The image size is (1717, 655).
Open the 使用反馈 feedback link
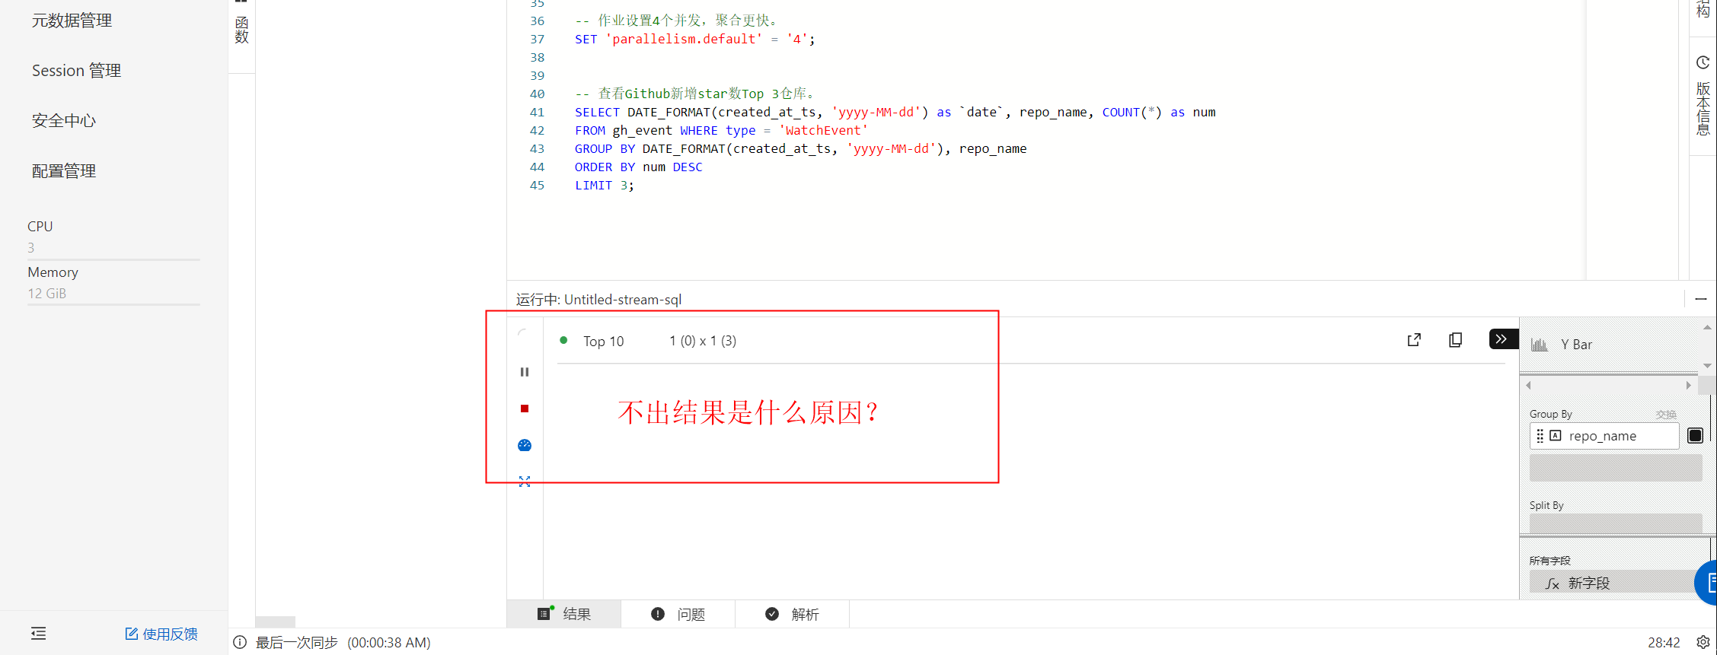tap(161, 634)
